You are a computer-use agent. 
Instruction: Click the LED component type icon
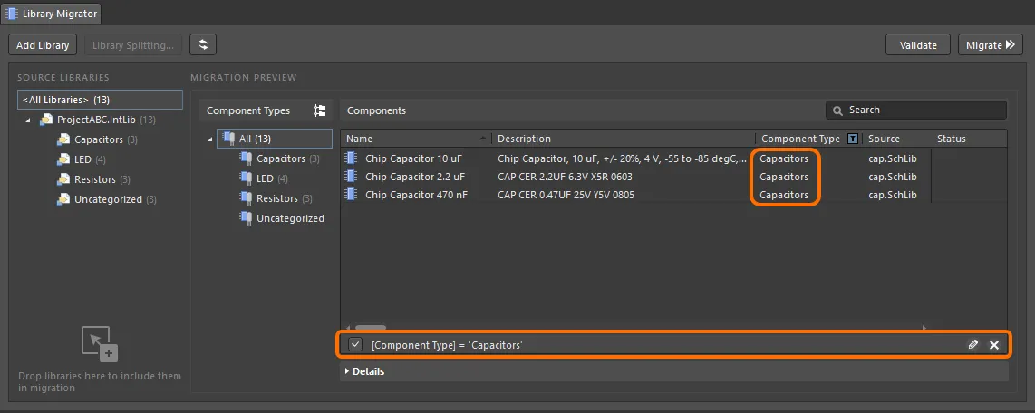pos(246,178)
